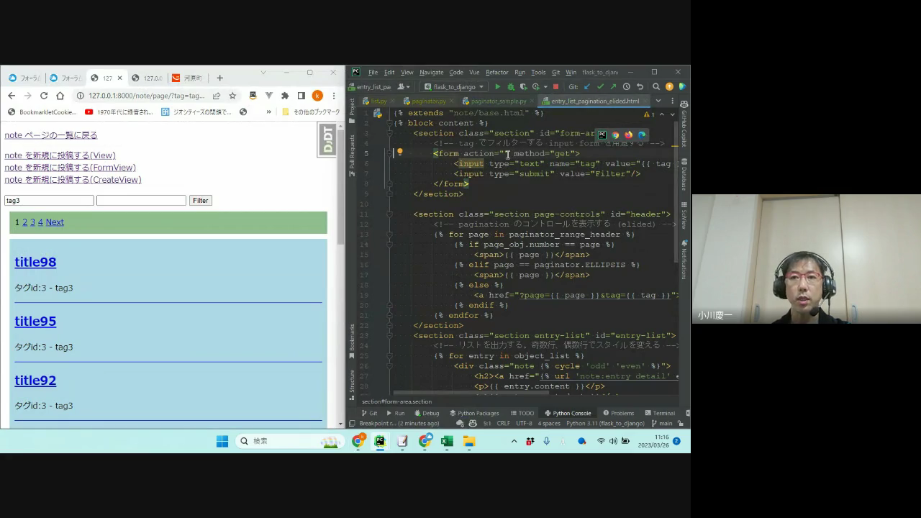
Task: Expand the editor tabs overflow chevron
Action: click(x=658, y=101)
